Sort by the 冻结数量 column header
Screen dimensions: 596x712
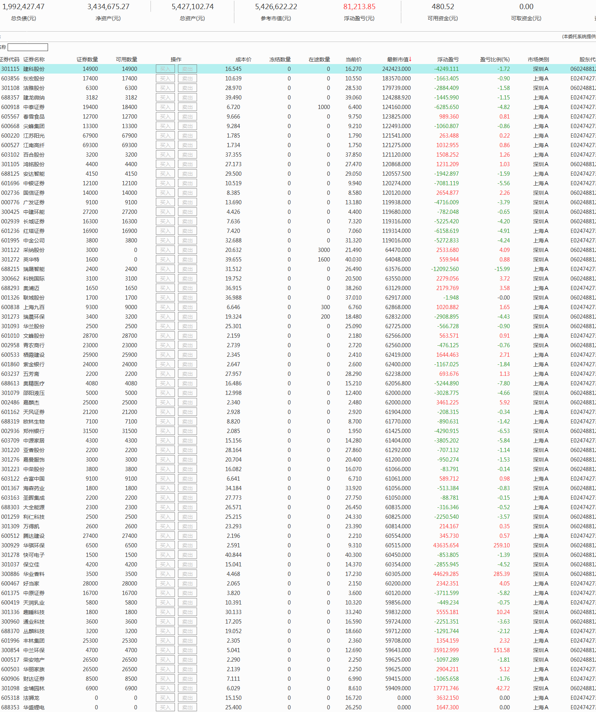point(280,59)
